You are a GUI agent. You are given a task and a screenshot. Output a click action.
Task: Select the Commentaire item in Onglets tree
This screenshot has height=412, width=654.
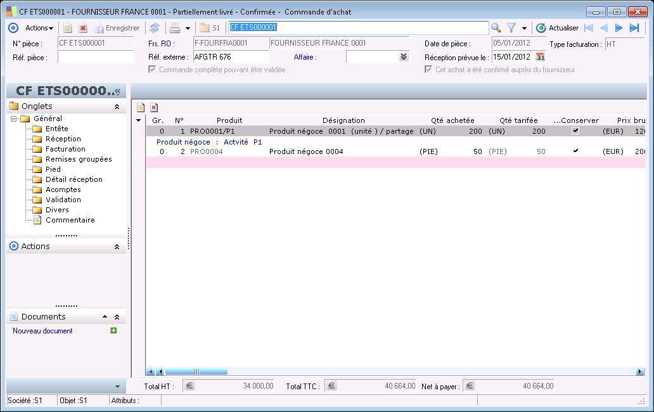point(70,220)
